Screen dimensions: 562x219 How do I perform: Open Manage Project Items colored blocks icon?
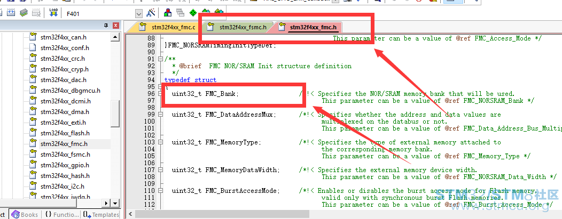[167, 13]
